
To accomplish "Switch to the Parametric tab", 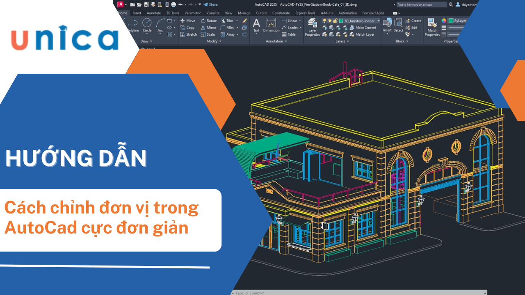I will pyautogui.click(x=193, y=13).
